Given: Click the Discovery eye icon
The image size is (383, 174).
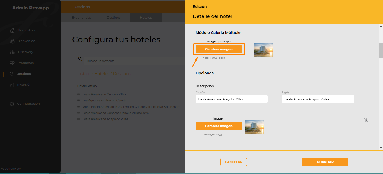Looking at the screenshot, I should 12,52.
